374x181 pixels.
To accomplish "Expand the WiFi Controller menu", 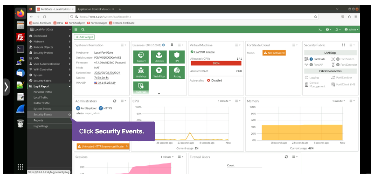I will [x=50, y=70].
